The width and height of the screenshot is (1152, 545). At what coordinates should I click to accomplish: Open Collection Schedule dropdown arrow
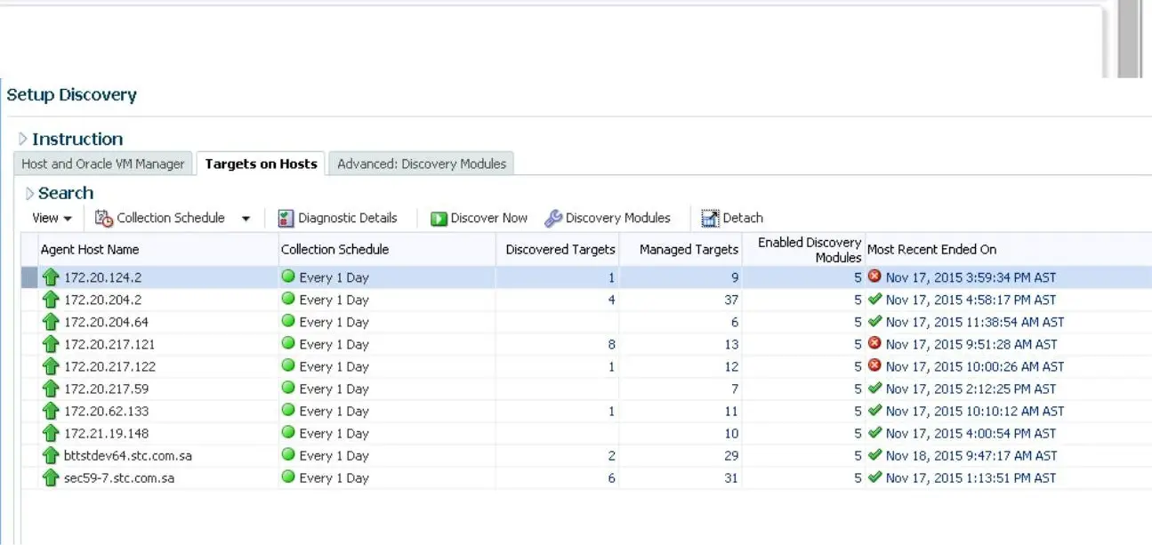point(246,219)
